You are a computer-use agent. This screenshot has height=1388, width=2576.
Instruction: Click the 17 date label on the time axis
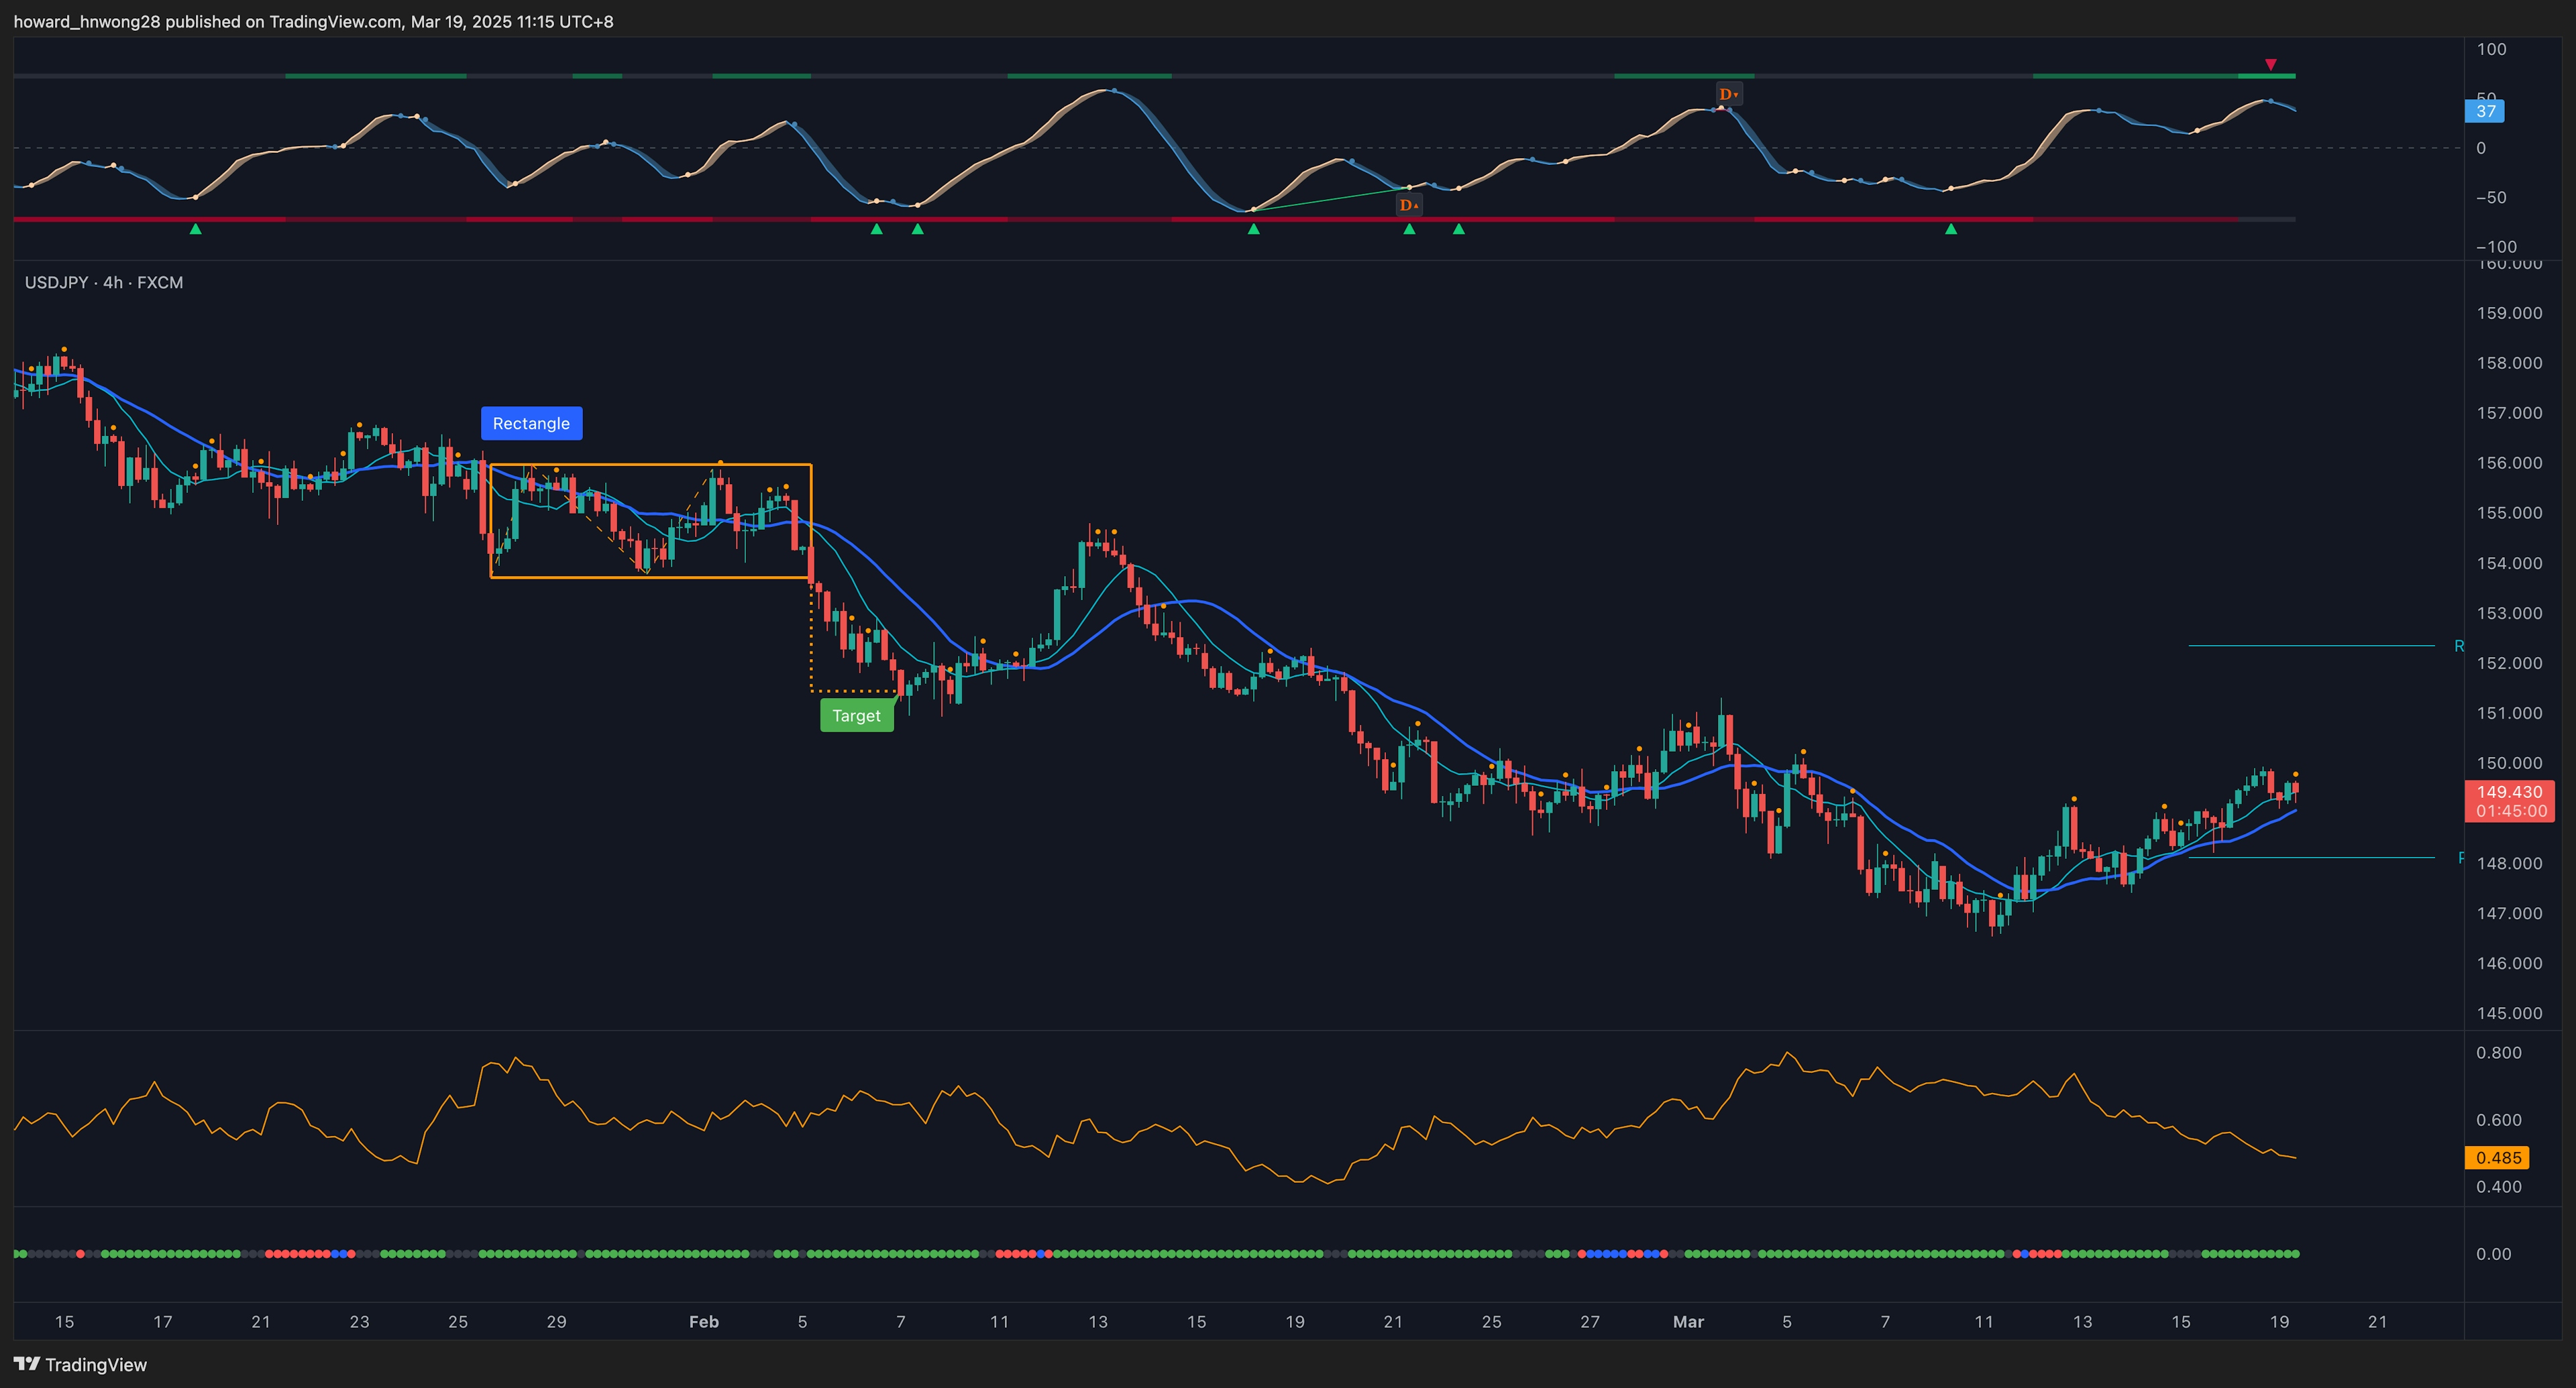pos(162,1321)
